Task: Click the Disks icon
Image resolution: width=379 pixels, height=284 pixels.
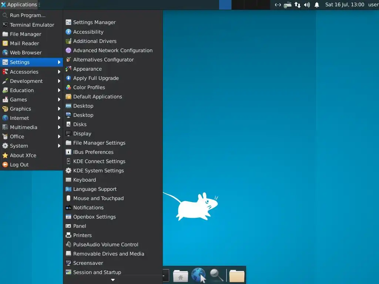Action: point(68,124)
